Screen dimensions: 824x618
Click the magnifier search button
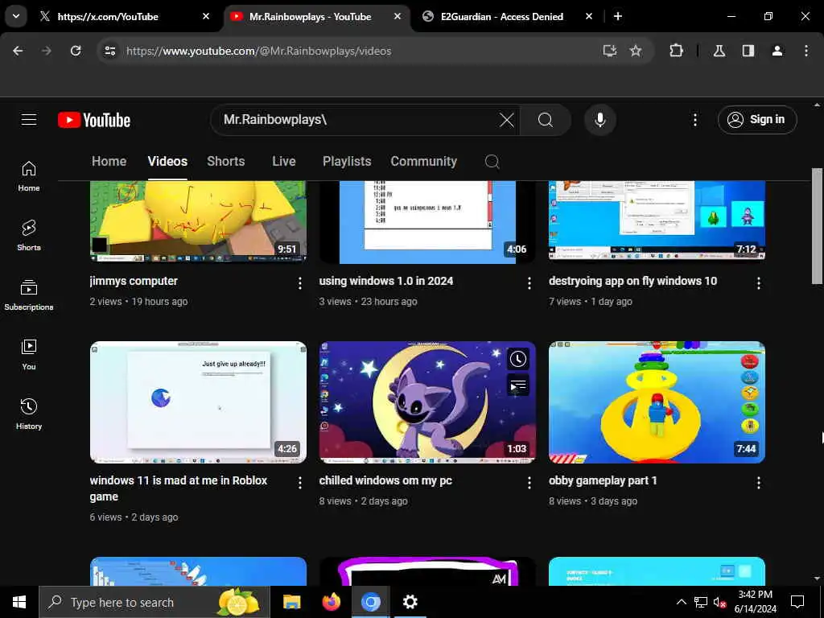pyautogui.click(x=546, y=120)
